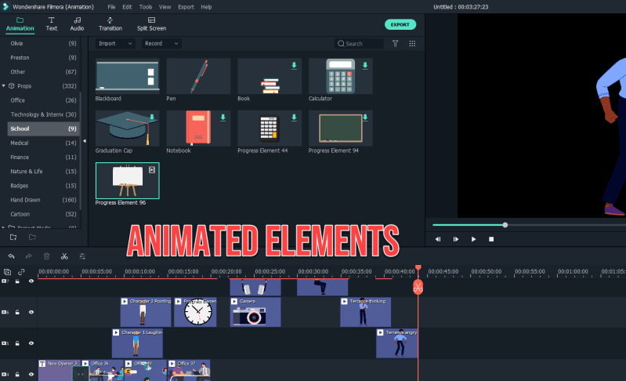Viewport: 626px width, 381px height.
Task: Open the Record dropdown
Action: click(161, 44)
